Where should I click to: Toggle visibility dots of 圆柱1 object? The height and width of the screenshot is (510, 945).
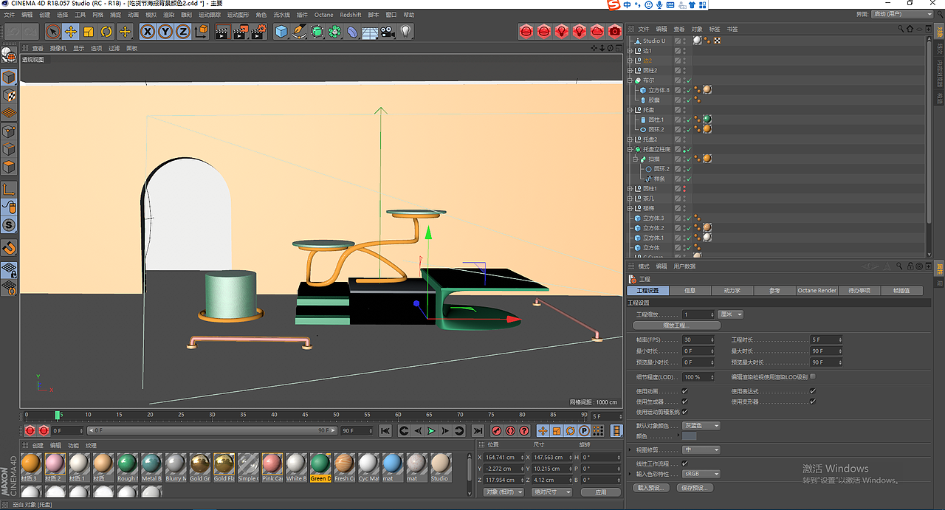[x=684, y=189]
